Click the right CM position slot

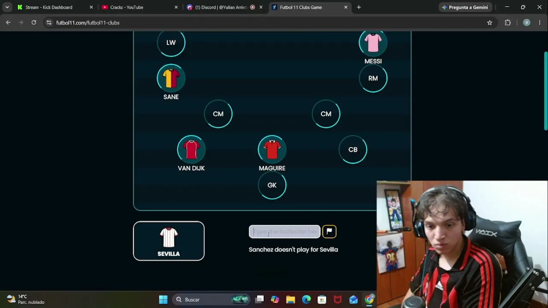(326, 114)
